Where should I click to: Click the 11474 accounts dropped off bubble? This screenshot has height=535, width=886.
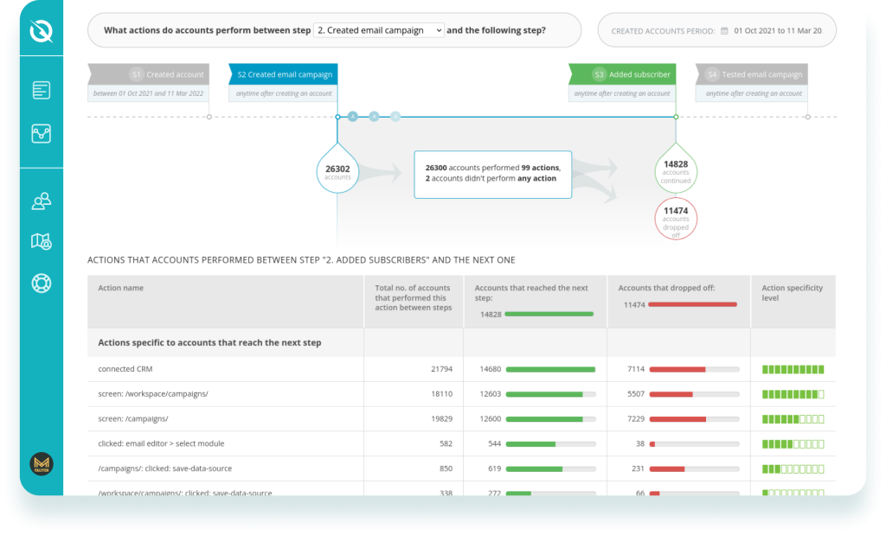[676, 219]
